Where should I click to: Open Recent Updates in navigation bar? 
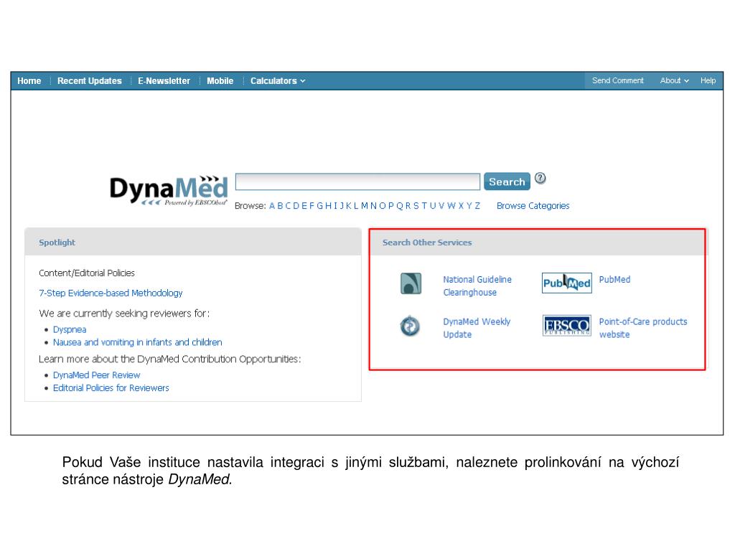click(90, 80)
